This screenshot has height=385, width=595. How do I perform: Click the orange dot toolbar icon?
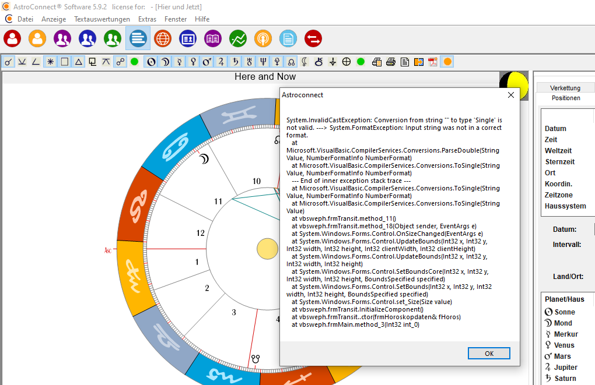pyautogui.click(x=447, y=62)
